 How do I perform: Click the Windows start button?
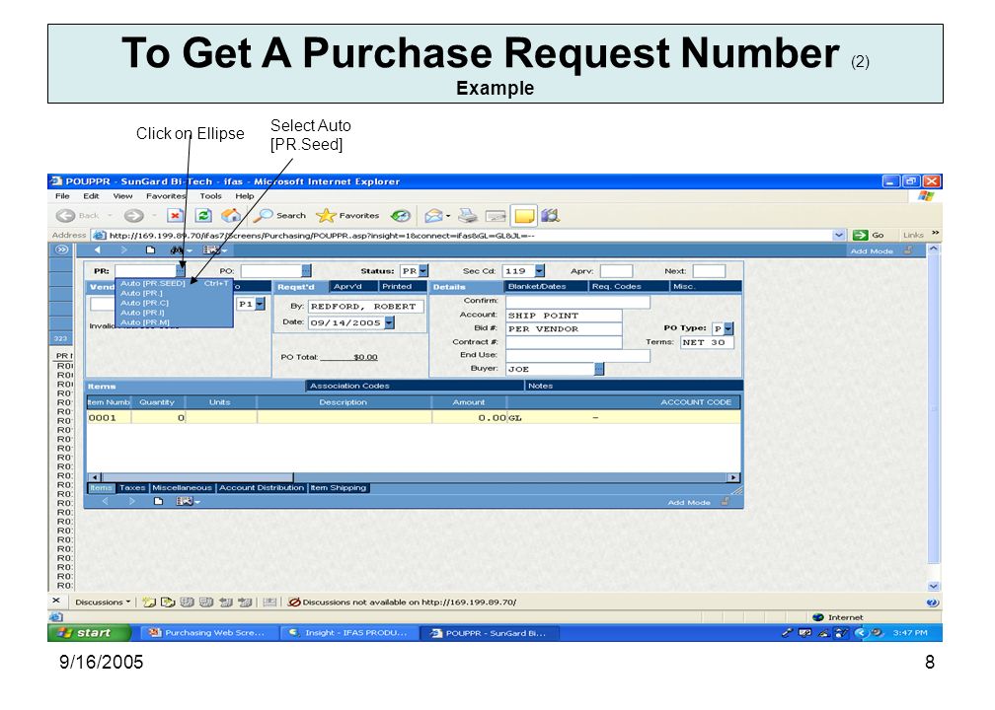point(89,633)
